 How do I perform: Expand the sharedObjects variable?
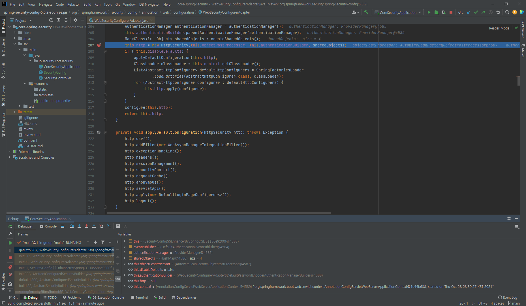click(x=125, y=258)
